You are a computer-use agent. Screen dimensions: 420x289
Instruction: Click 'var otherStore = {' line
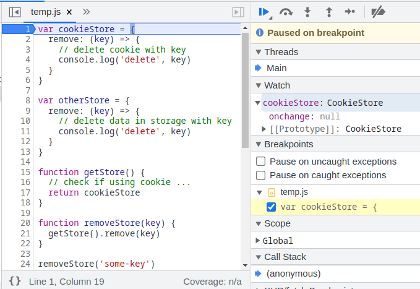pos(84,100)
